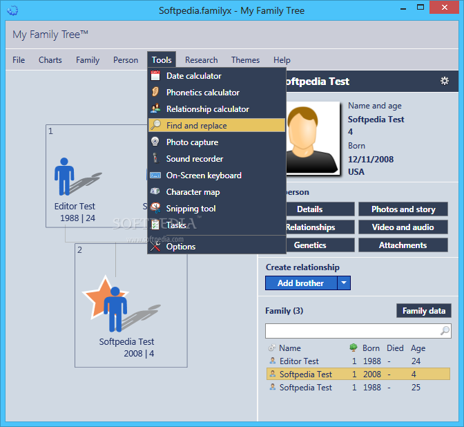The width and height of the screenshot is (464, 427).
Task: Click person icon beside Editor Test row
Action: [273, 361]
